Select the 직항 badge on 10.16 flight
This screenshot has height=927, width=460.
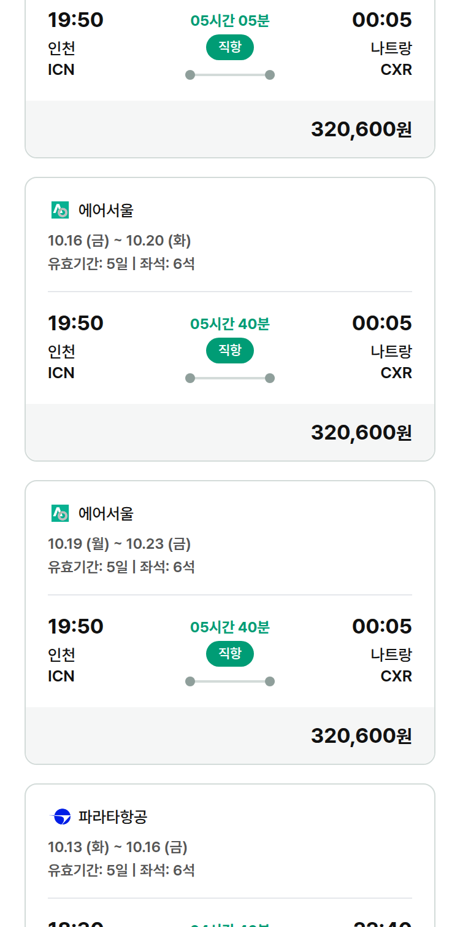(230, 351)
